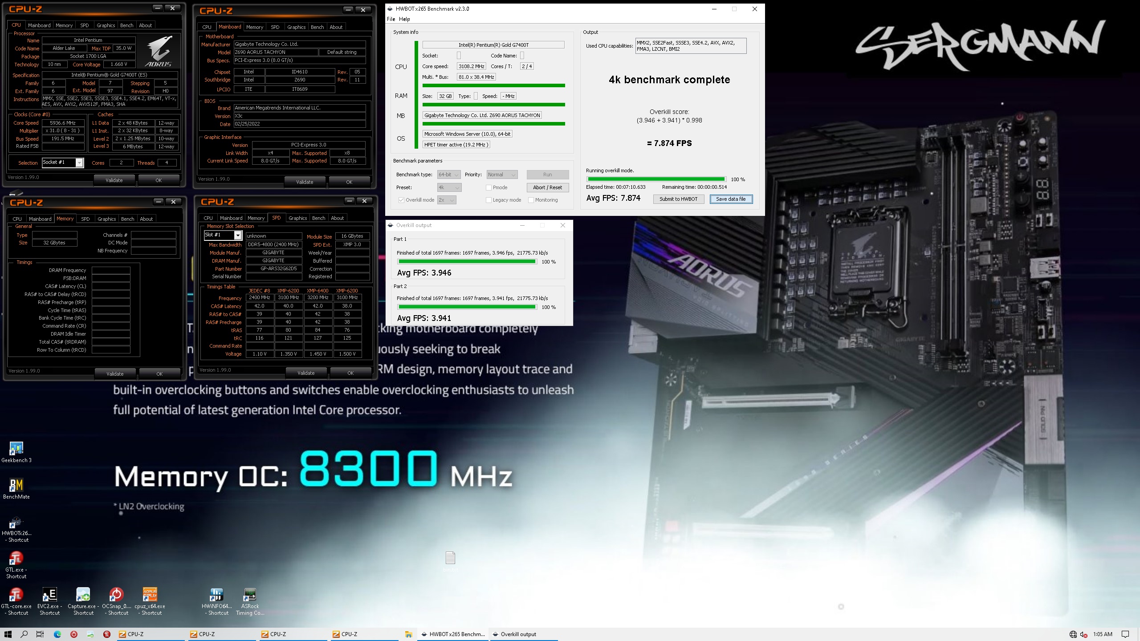Open the red GTL icon in the taskbar
Screen dimensions: 1140x641
107,634
